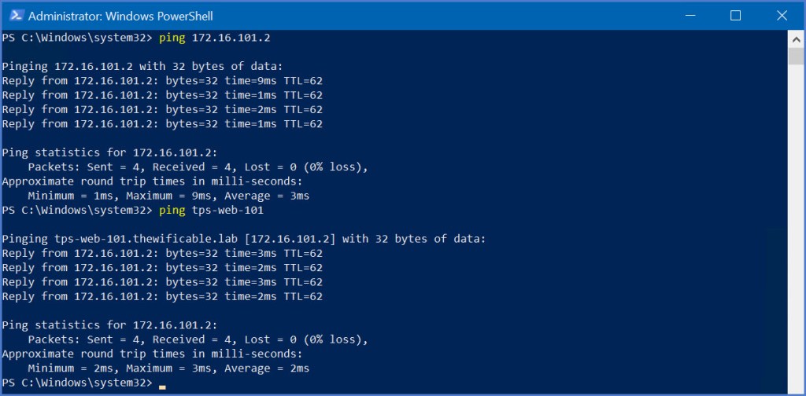Click the reply line showing time=9ms

162,81
